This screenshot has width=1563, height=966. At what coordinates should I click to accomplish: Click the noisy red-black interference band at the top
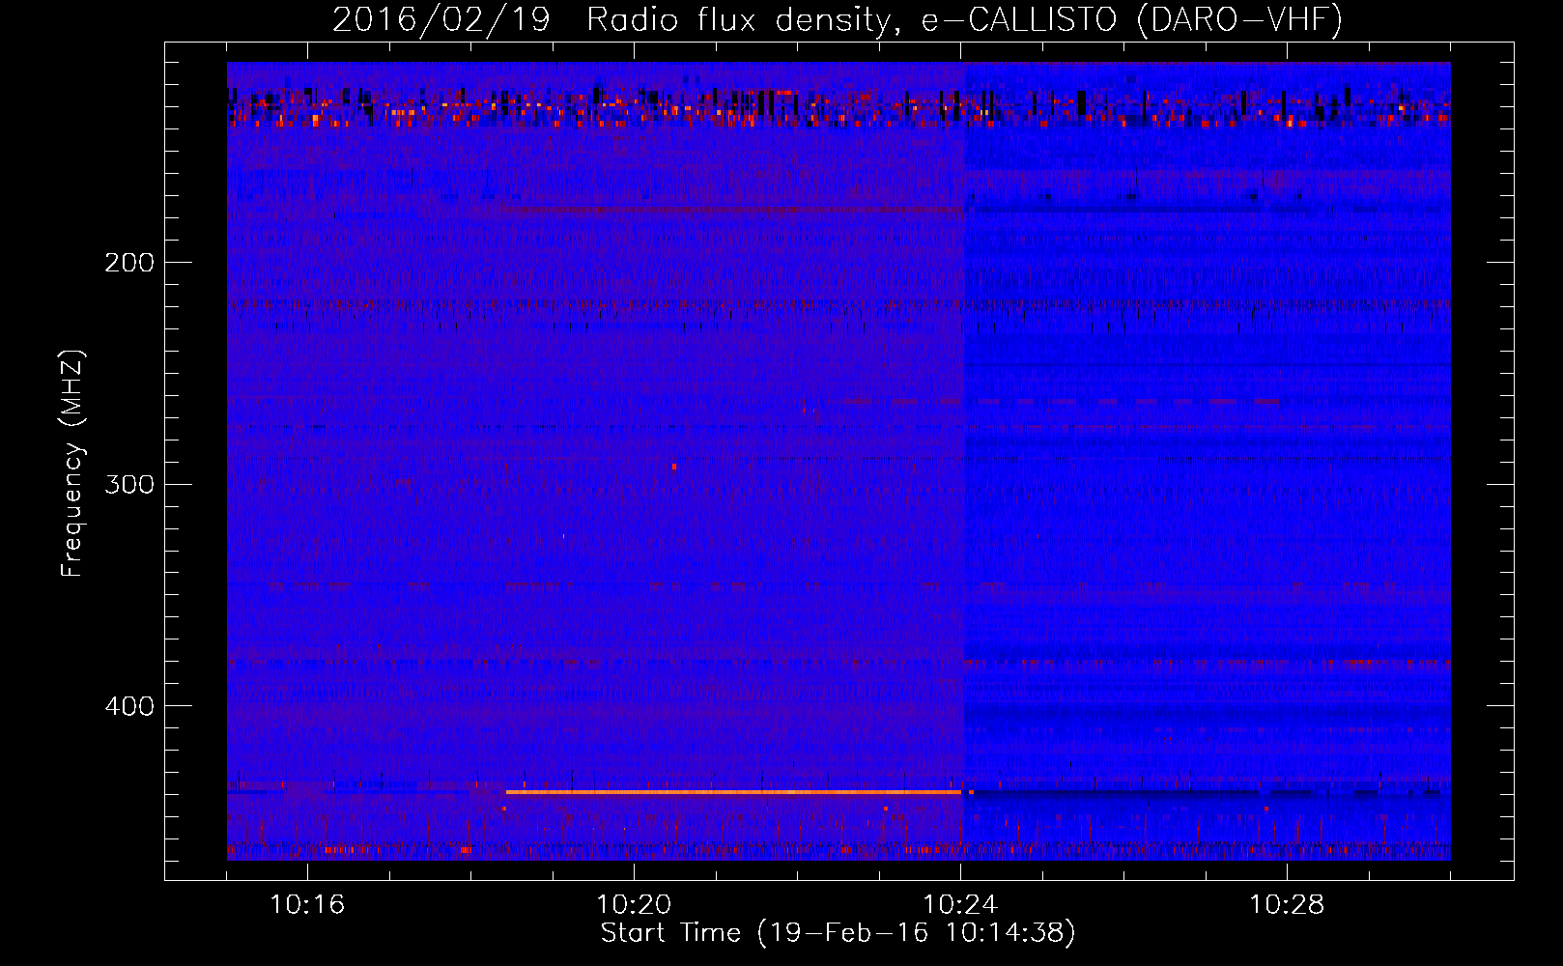(x=838, y=107)
